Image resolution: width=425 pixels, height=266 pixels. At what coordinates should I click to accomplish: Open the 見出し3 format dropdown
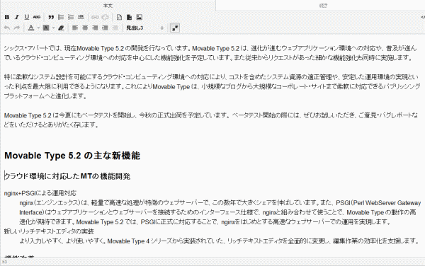click(145, 28)
